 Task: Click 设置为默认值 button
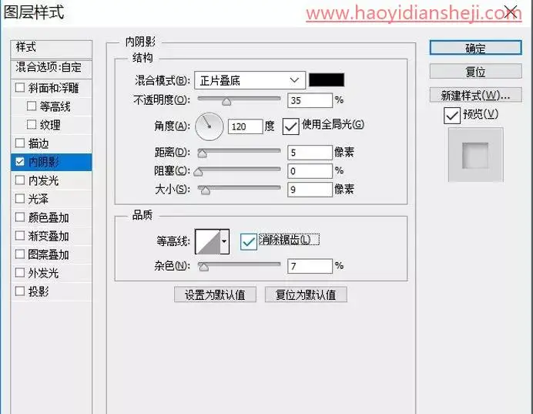tap(215, 295)
